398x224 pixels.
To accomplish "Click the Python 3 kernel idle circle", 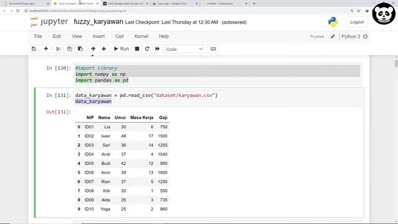I will click(x=365, y=37).
